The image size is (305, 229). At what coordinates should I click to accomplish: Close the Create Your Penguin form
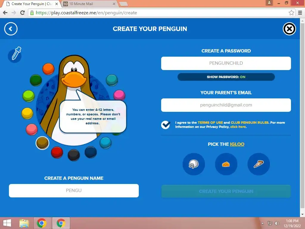(x=289, y=29)
